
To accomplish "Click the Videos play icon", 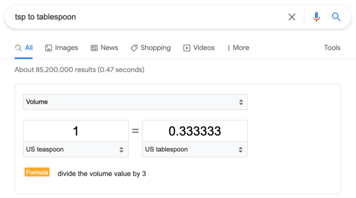I will point(186,48).
